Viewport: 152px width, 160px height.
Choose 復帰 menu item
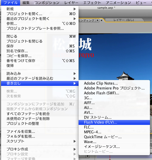(40, 66)
